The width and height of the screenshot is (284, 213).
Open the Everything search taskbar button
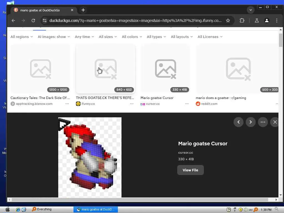coord(42,209)
